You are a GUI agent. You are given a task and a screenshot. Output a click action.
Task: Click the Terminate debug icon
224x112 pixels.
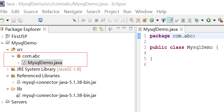point(97,20)
